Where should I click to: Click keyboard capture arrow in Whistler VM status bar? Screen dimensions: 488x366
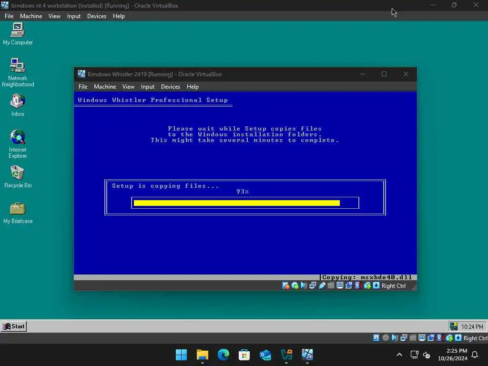coord(376,285)
